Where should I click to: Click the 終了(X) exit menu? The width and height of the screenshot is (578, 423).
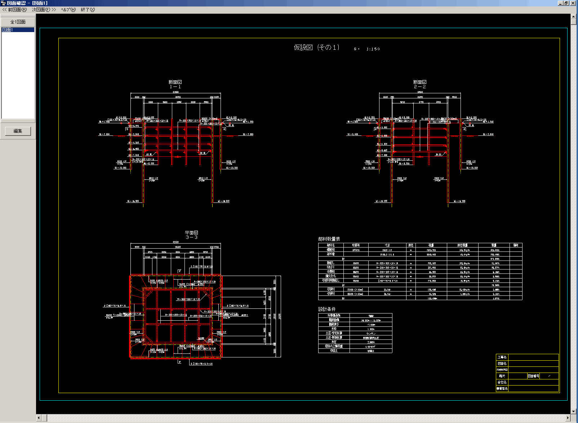(x=88, y=10)
